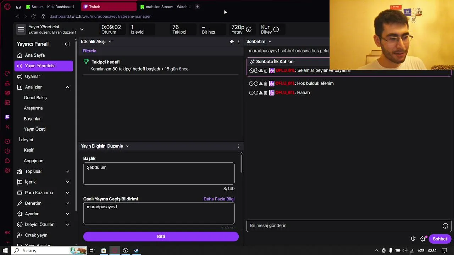Click the Windows Start button
Screen dimensions: 454x255
(x=5, y=251)
